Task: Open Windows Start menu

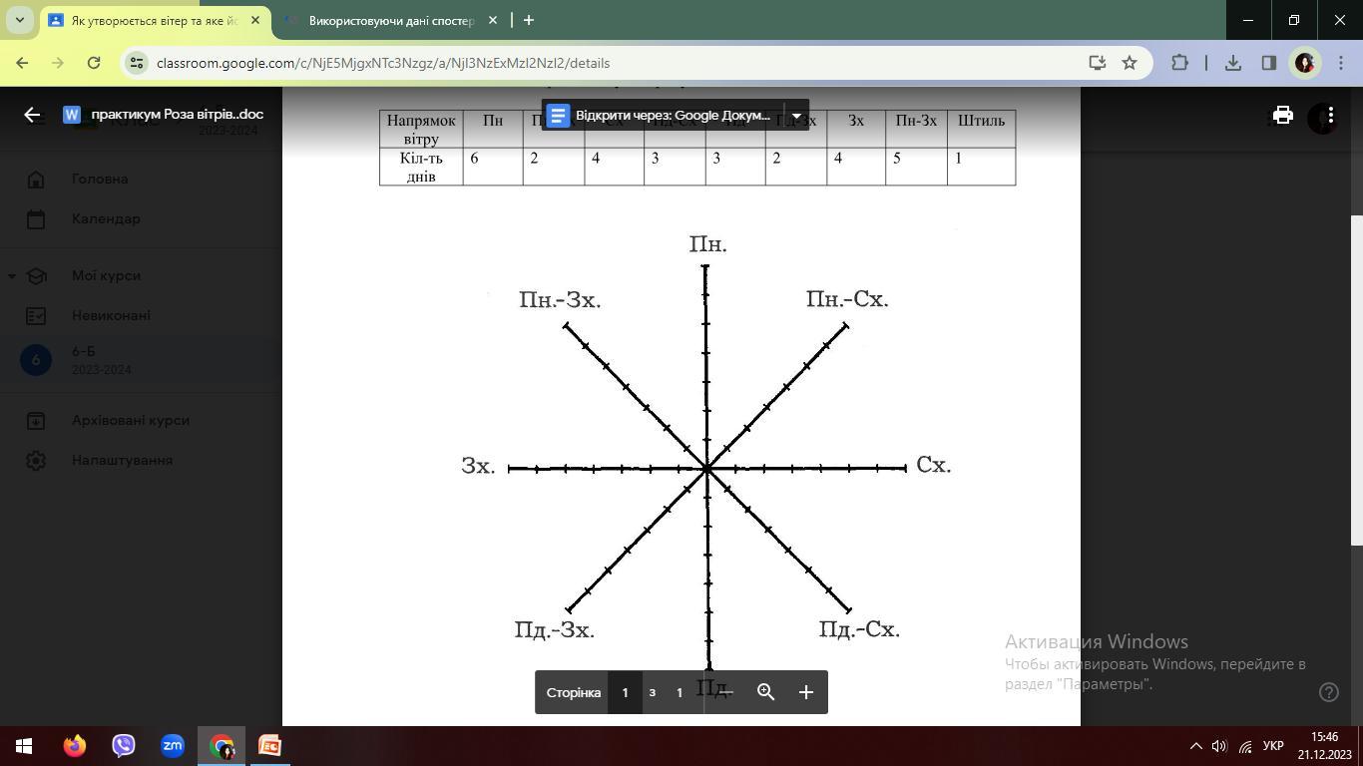Action: click(24, 746)
